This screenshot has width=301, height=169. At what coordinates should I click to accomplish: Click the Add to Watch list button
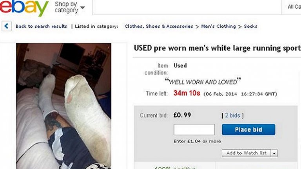coord(246,153)
